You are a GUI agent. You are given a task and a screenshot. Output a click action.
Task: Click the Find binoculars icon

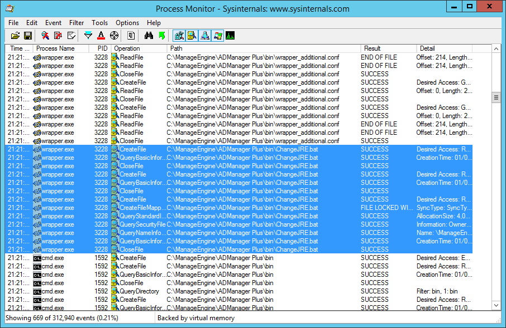[149, 36]
